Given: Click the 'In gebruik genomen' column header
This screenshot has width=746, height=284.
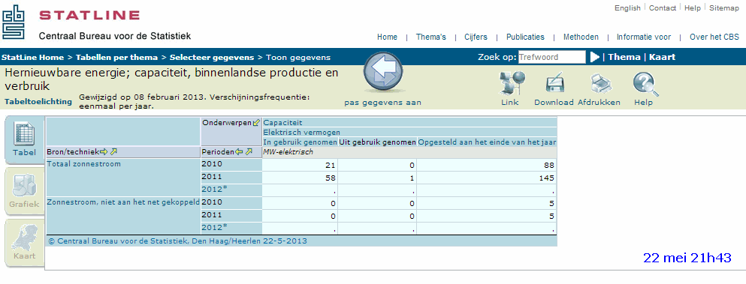Looking at the screenshot, I should (x=301, y=142).
